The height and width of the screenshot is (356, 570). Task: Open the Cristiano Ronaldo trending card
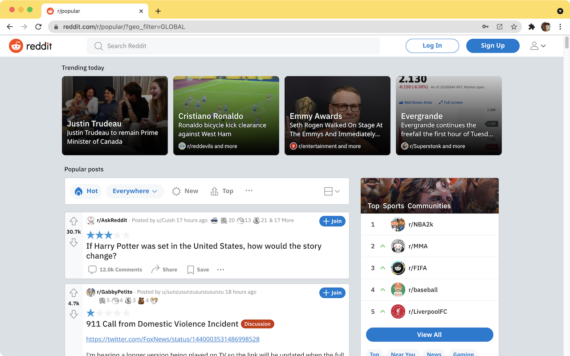226,116
